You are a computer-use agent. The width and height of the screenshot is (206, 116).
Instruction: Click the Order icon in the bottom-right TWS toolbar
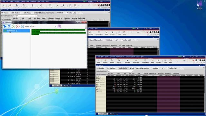[x=98, y=61]
